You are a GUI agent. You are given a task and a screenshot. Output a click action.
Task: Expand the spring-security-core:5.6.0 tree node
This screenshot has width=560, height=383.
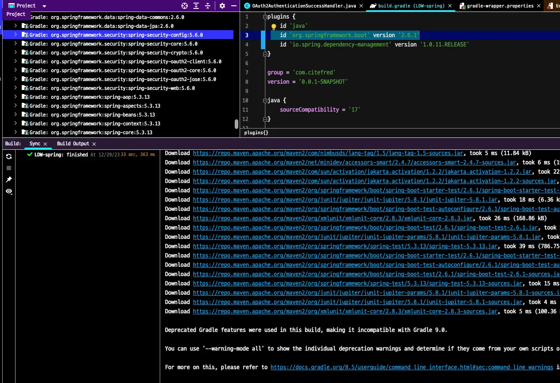pos(16,44)
